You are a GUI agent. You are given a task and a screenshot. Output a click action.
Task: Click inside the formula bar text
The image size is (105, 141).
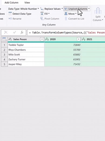tap(66, 33)
